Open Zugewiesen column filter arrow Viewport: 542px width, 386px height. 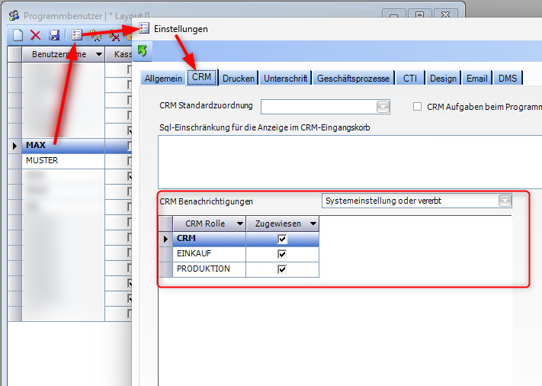(311, 224)
